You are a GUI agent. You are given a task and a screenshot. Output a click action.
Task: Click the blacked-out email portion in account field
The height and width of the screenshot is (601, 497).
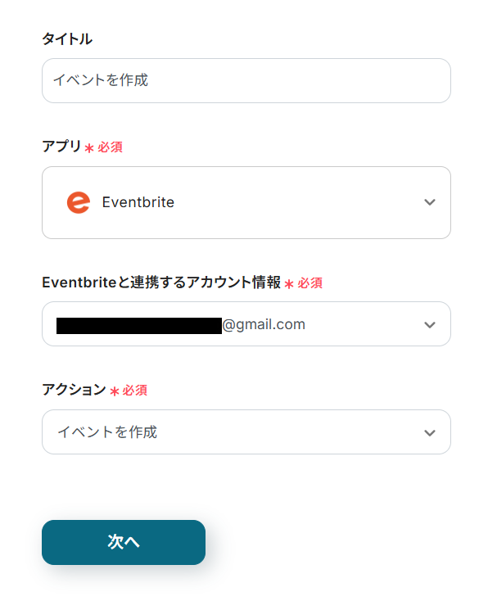click(139, 326)
